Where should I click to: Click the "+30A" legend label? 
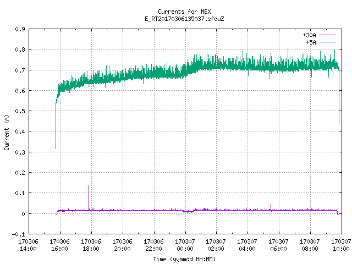click(309, 35)
